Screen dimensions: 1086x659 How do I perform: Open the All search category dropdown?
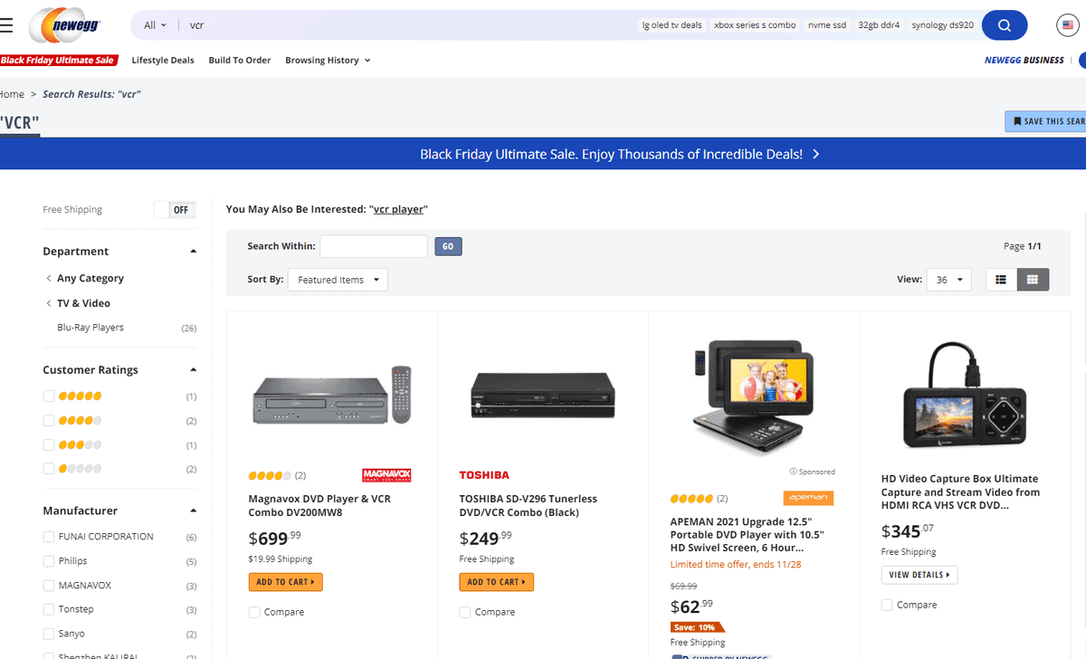tap(155, 24)
